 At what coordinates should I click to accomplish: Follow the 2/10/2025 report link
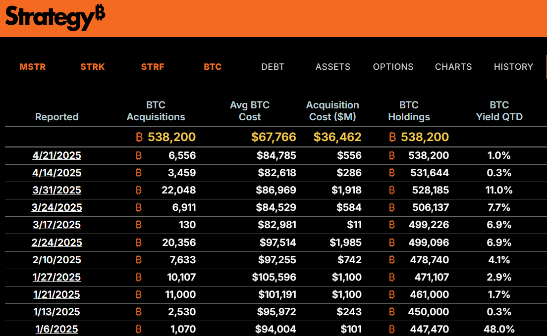[x=57, y=260]
